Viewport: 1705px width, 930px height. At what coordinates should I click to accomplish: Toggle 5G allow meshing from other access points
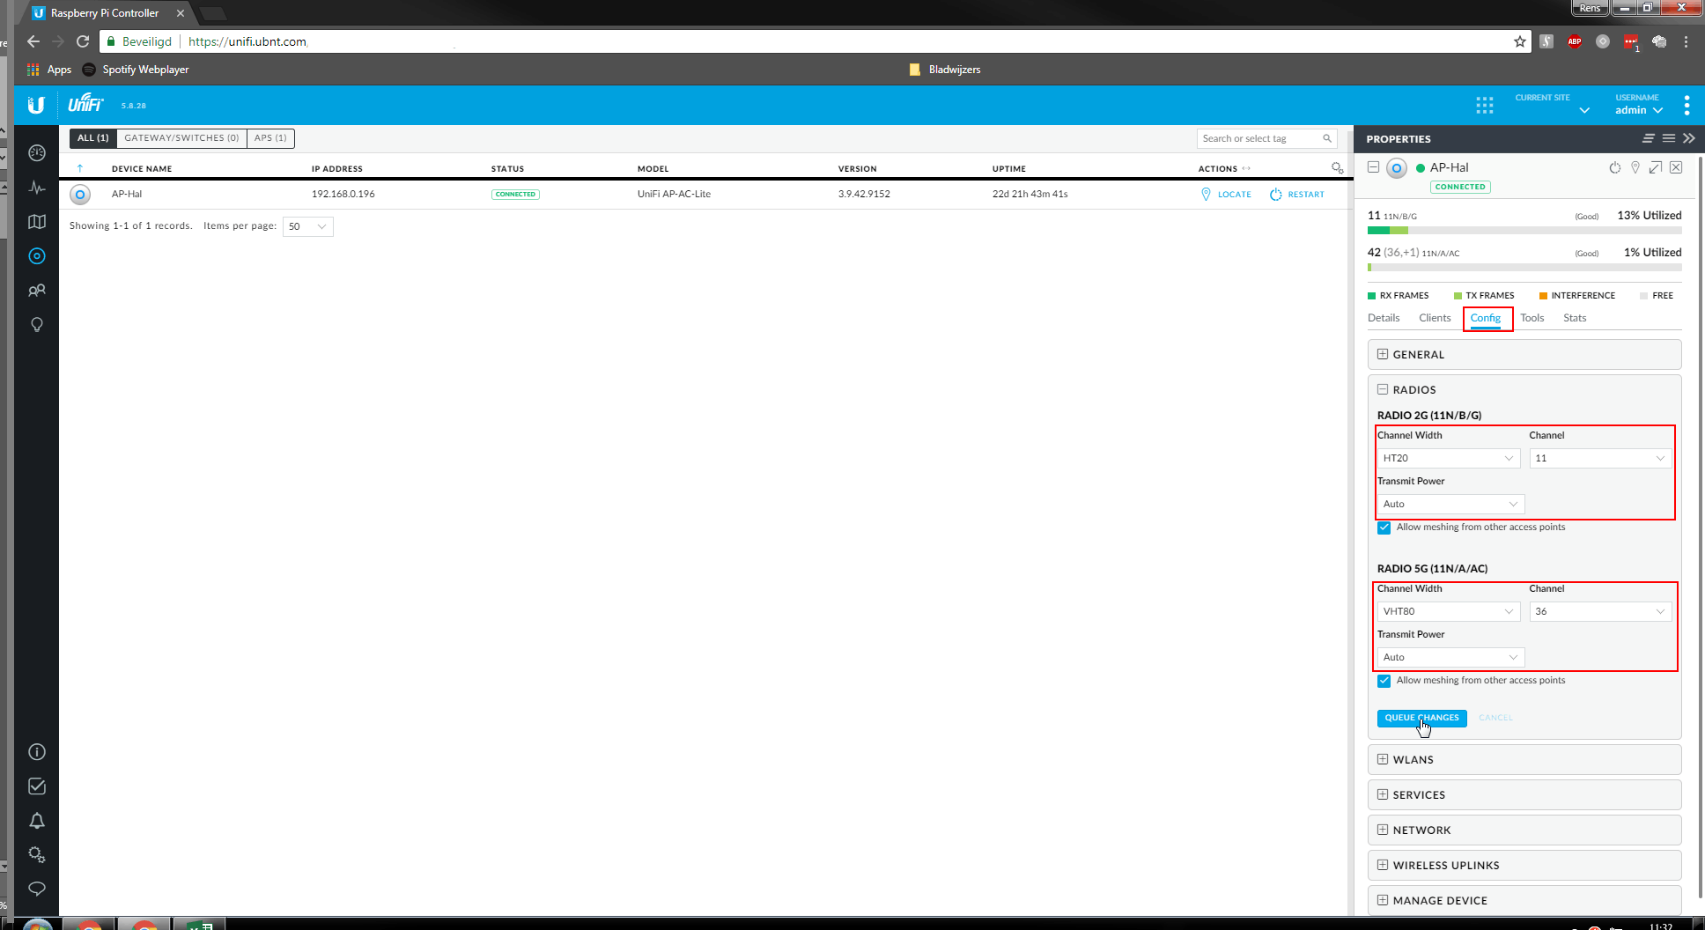coord(1384,681)
